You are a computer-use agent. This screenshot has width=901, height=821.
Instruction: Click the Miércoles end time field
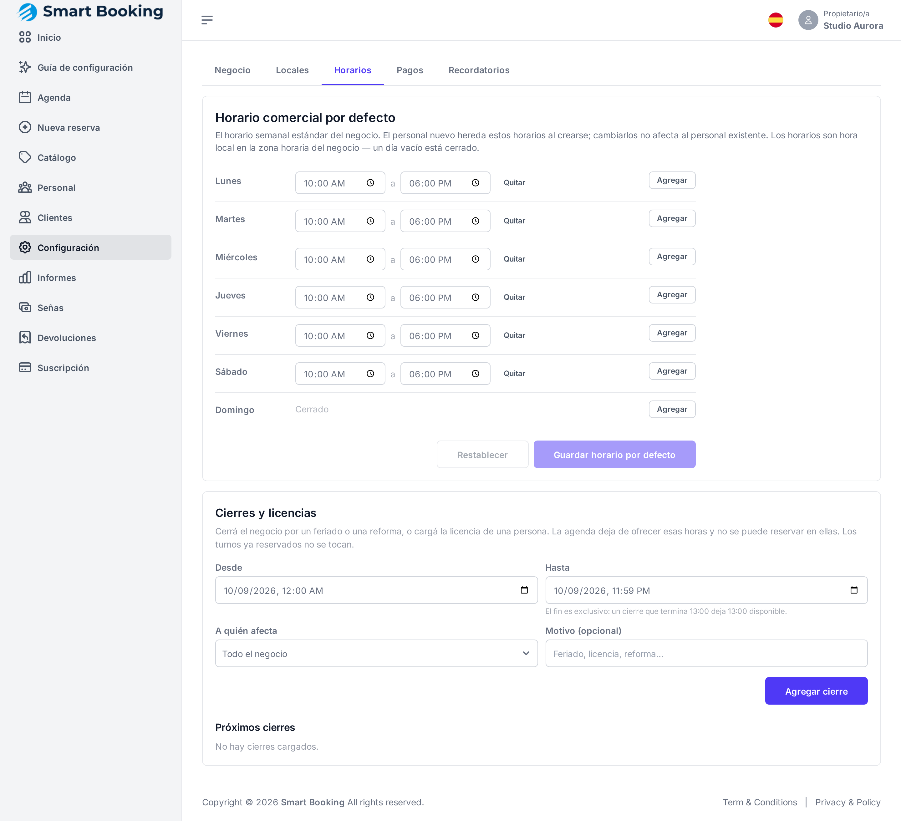click(x=445, y=259)
